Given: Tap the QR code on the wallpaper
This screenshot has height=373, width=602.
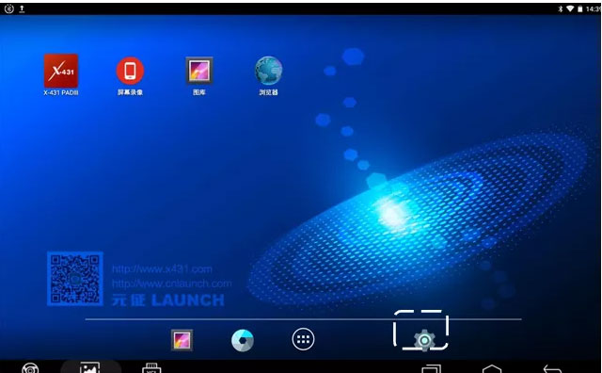Looking at the screenshot, I should click(x=75, y=279).
